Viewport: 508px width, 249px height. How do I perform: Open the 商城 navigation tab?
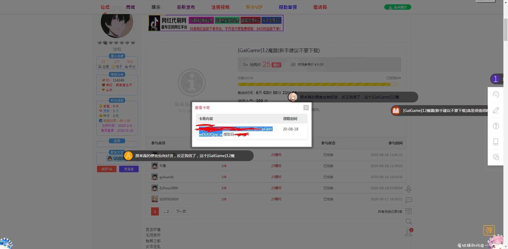click(131, 7)
